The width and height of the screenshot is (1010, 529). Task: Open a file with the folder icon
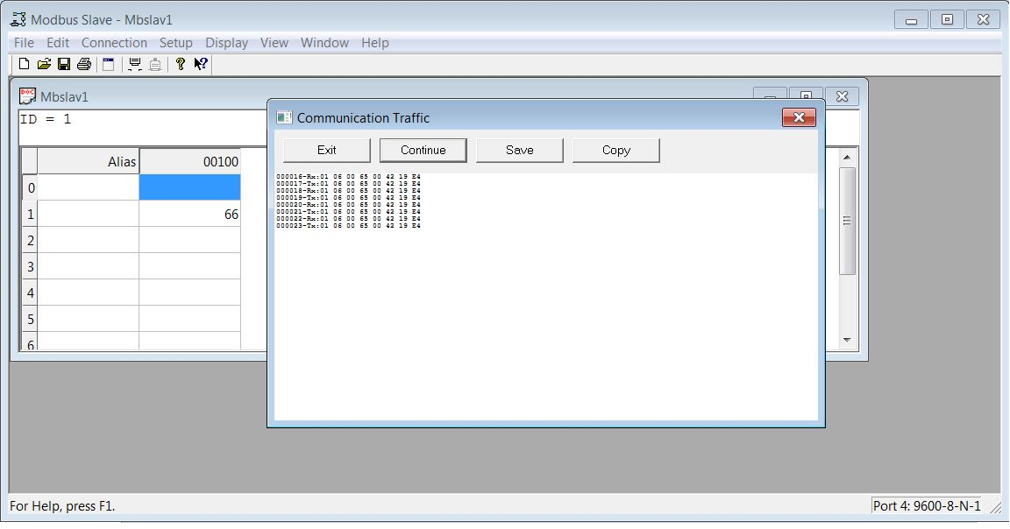(x=44, y=64)
